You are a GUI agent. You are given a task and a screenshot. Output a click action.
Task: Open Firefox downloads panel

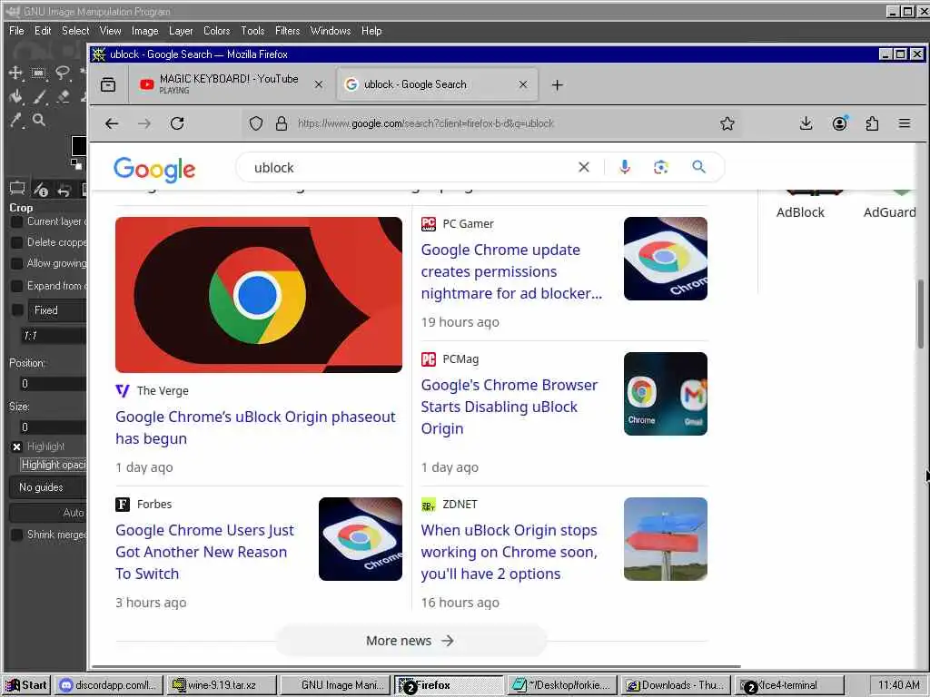[x=806, y=123]
